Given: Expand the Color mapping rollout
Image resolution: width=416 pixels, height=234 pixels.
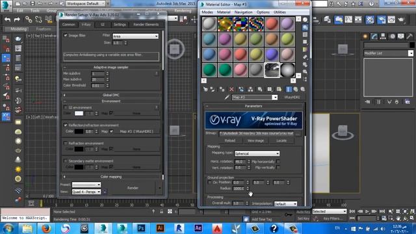Looking at the screenshot, I should pyautogui.click(x=111, y=177).
